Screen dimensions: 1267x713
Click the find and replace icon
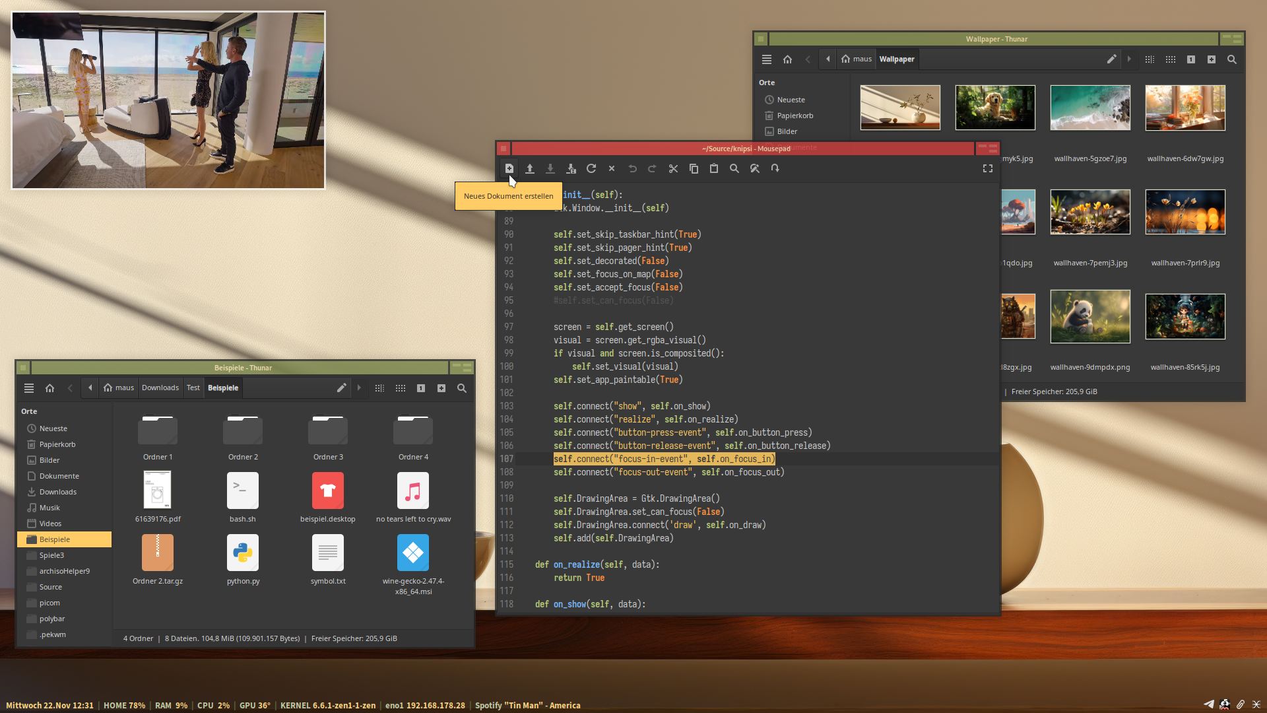(755, 168)
